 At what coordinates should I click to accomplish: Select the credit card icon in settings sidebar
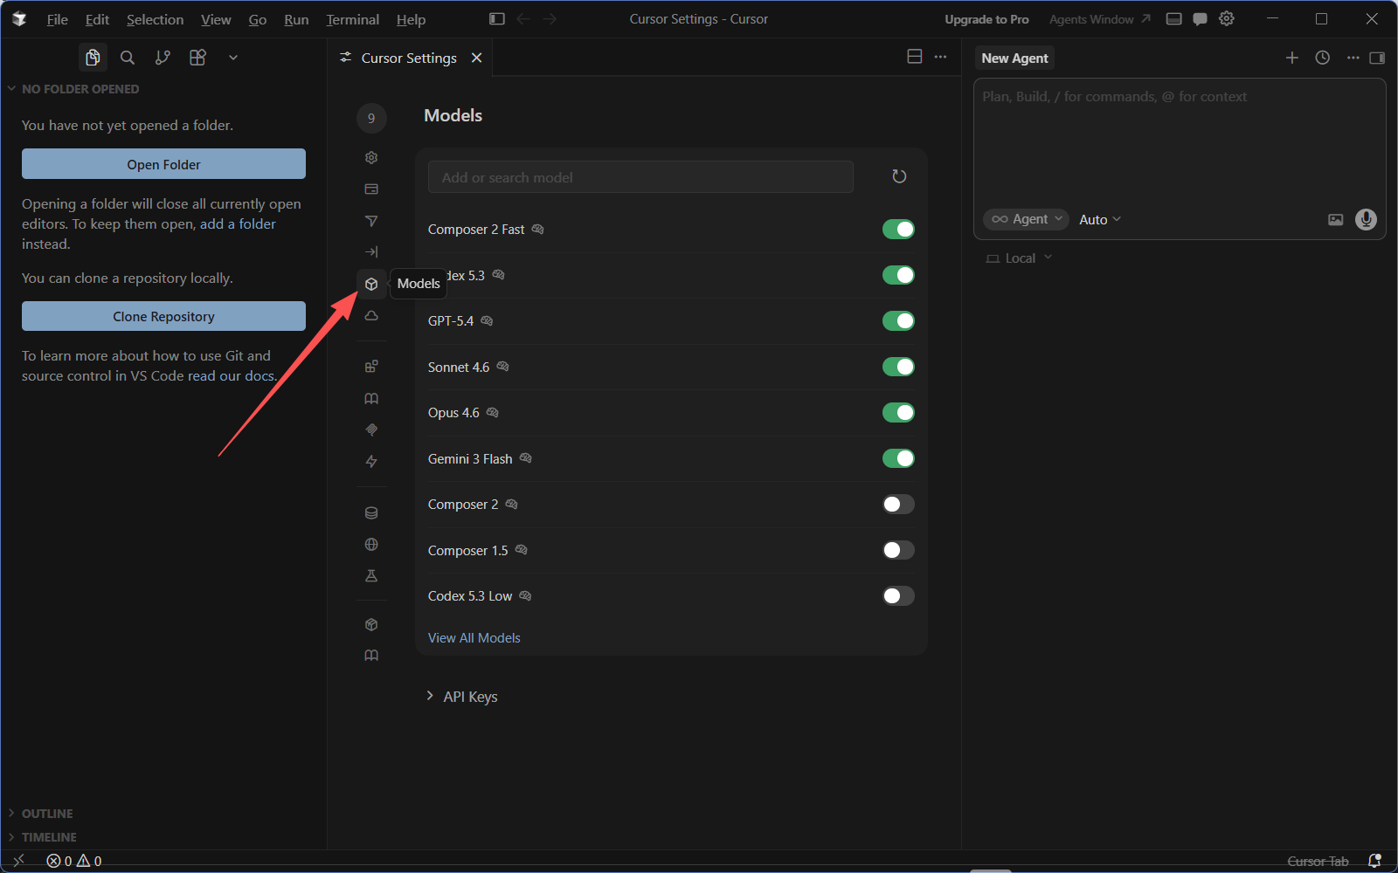click(371, 189)
